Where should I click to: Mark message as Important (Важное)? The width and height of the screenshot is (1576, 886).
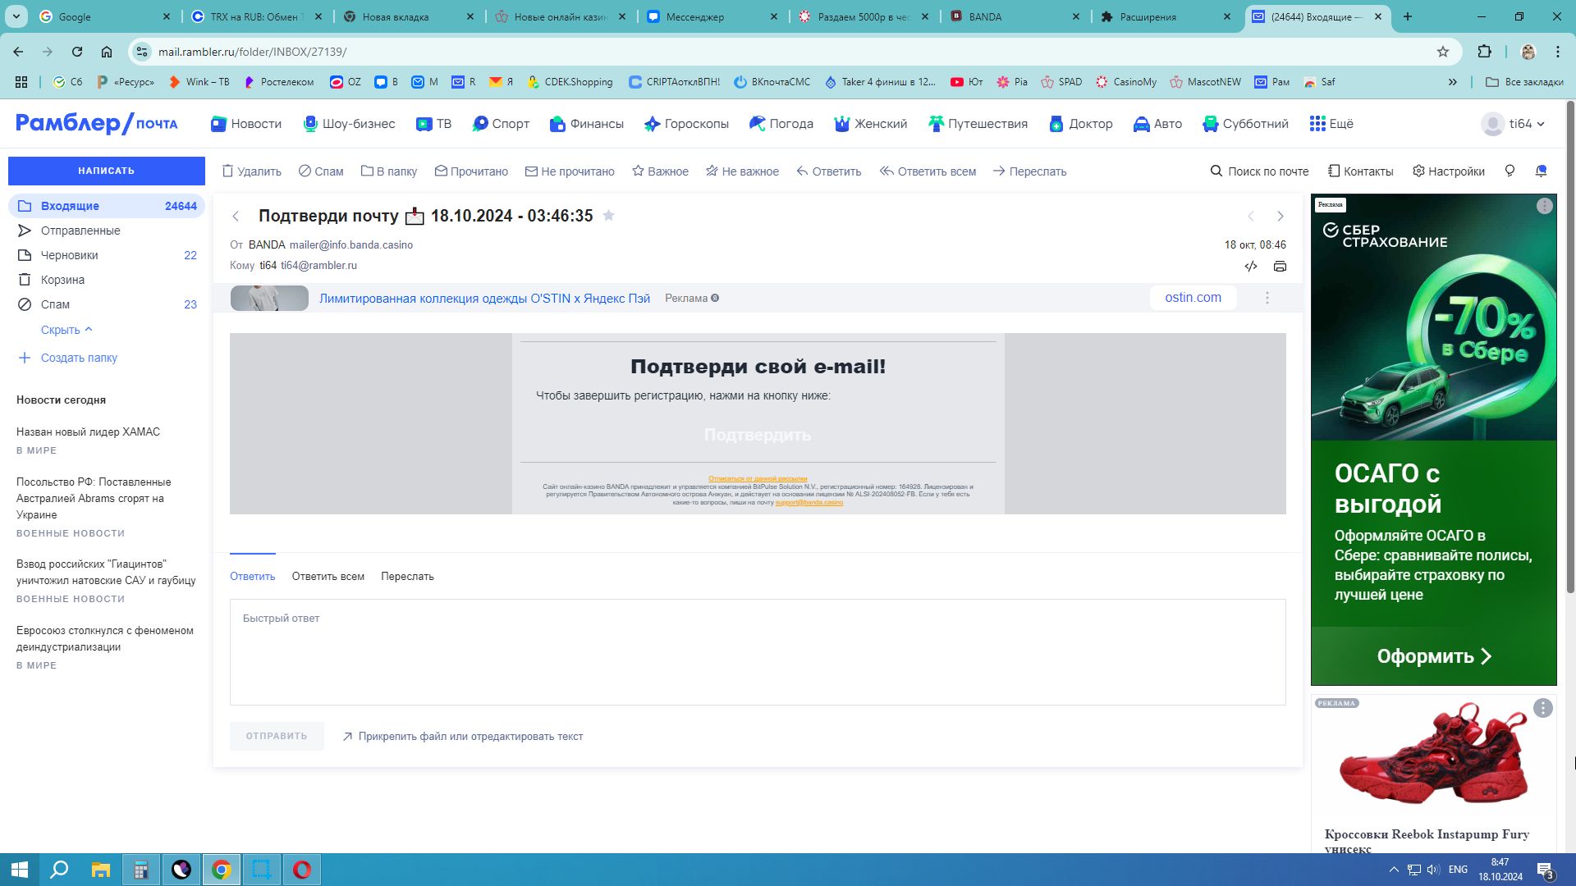(660, 171)
